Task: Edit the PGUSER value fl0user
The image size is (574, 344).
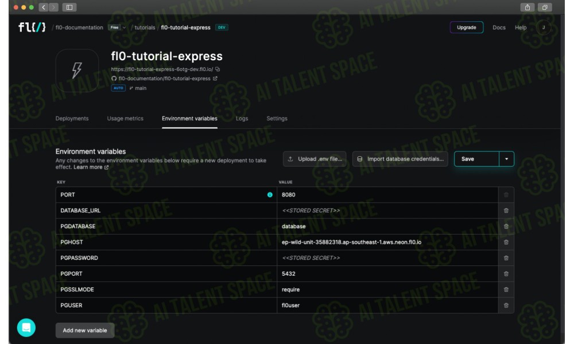Action: (387, 305)
